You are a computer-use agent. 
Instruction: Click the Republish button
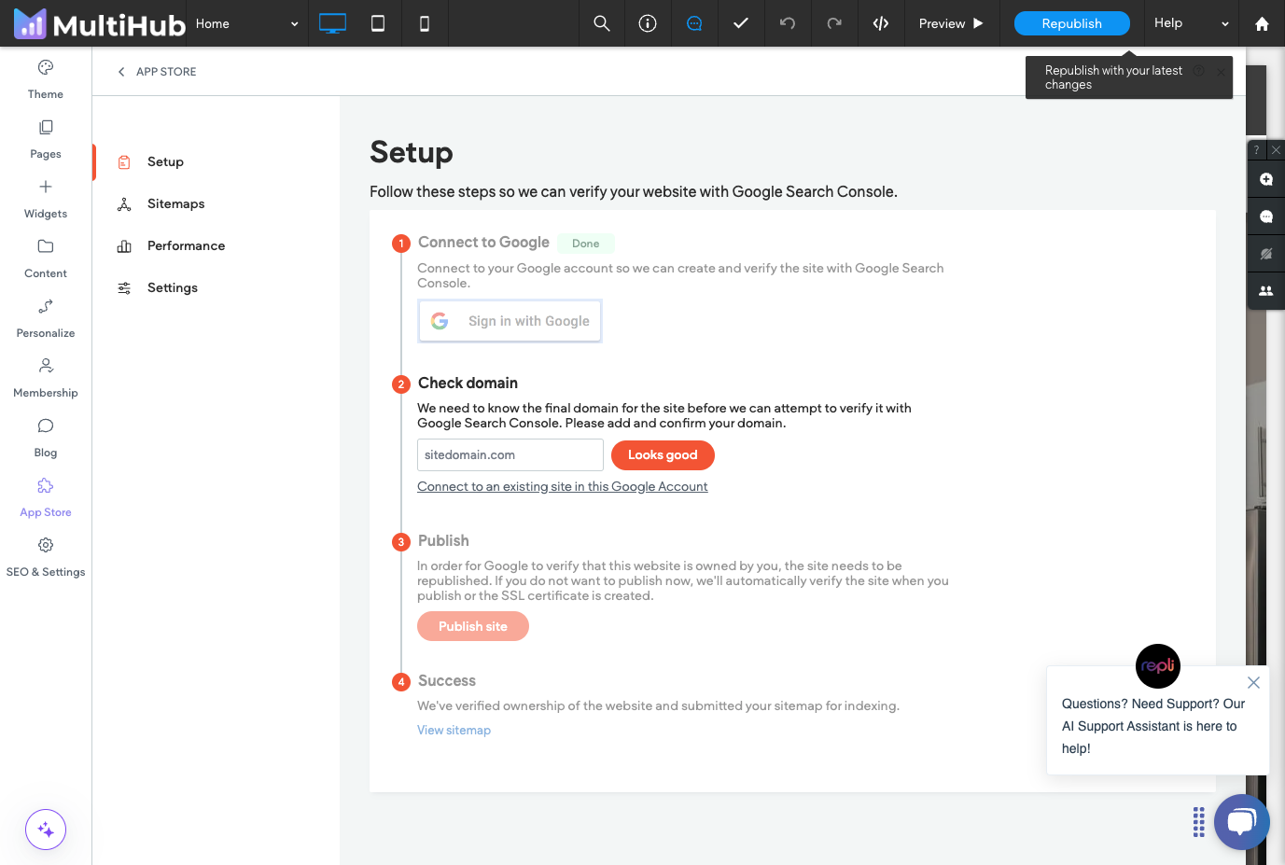tap(1071, 23)
